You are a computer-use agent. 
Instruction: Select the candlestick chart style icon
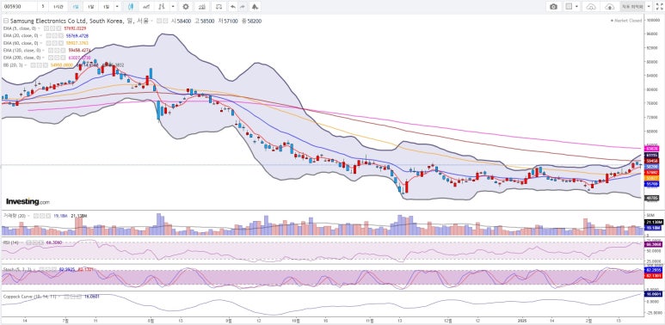click(x=131, y=7)
